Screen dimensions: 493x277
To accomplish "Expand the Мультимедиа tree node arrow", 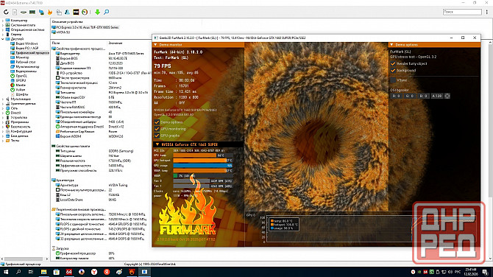I will click(x=3, y=99).
